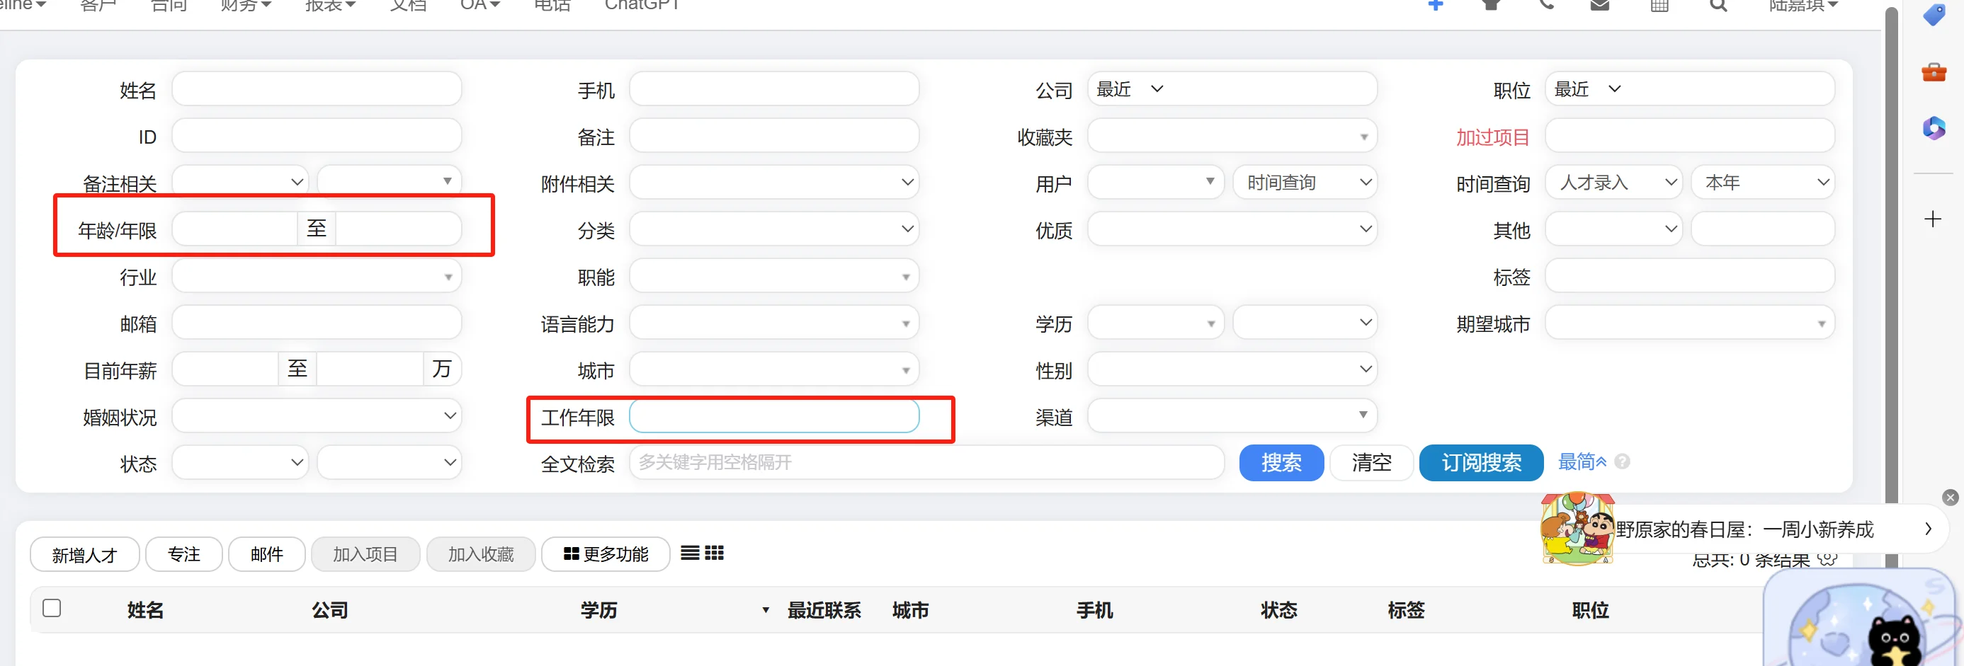1964x666 pixels.
Task: Toggle the 专注 filter button
Action: coord(183,554)
